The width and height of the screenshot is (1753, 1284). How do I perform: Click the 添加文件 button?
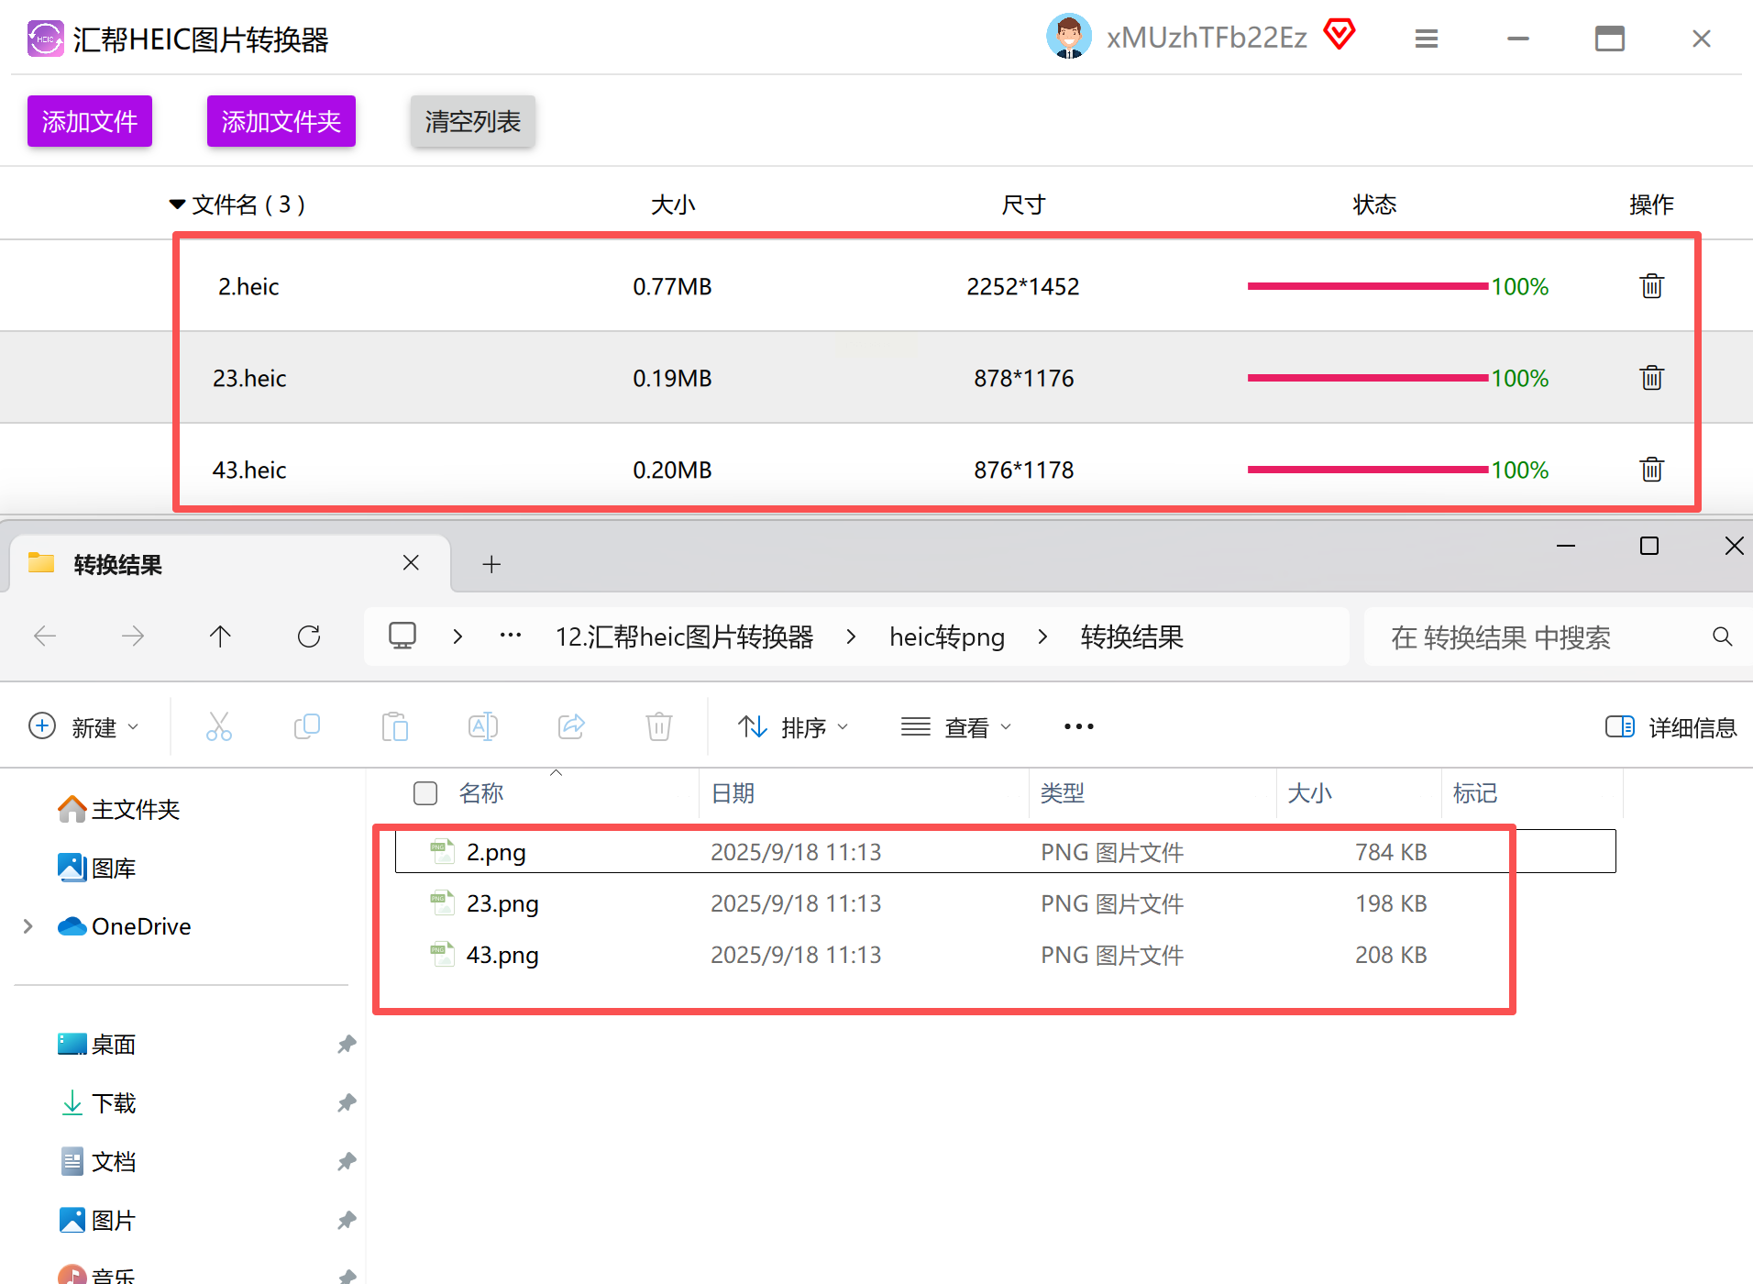click(x=90, y=121)
